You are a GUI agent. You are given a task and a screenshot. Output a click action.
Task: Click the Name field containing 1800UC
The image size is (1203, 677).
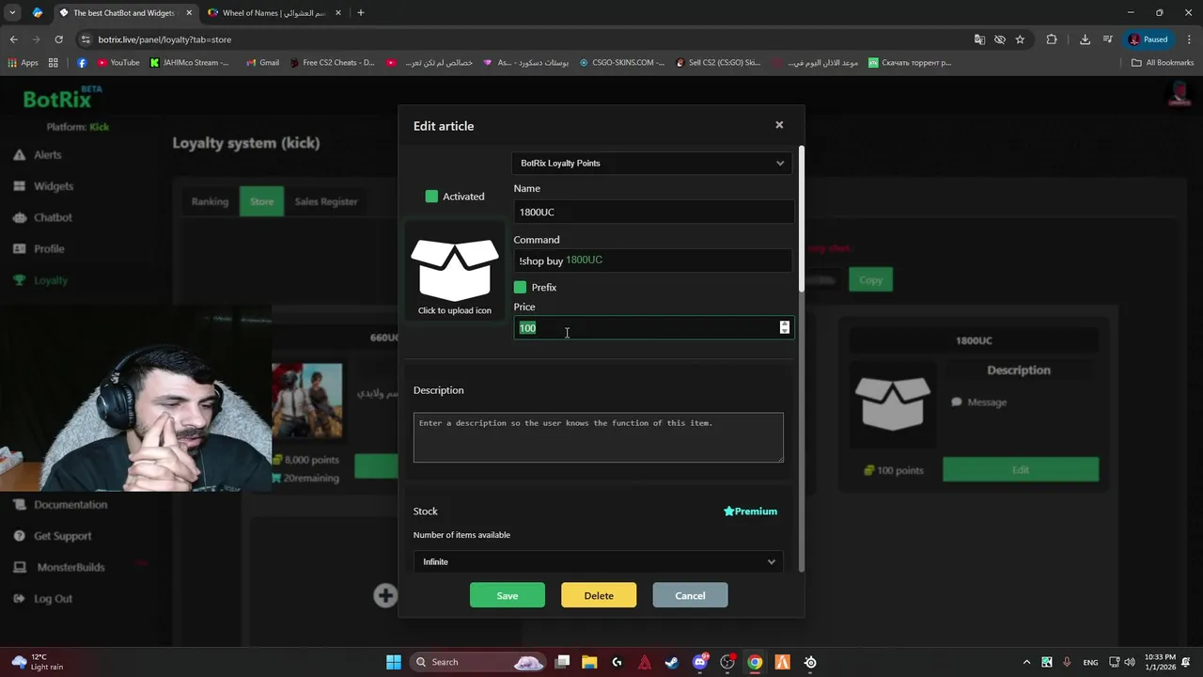tap(653, 212)
